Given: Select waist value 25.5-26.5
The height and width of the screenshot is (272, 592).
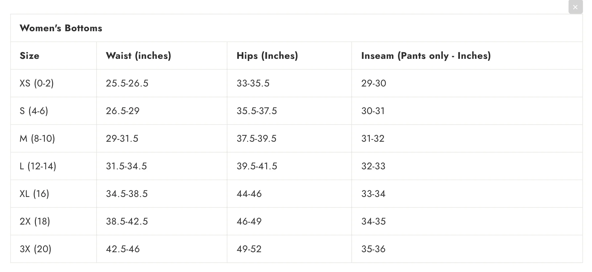Looking at the screenshot, I should point(127,83).
